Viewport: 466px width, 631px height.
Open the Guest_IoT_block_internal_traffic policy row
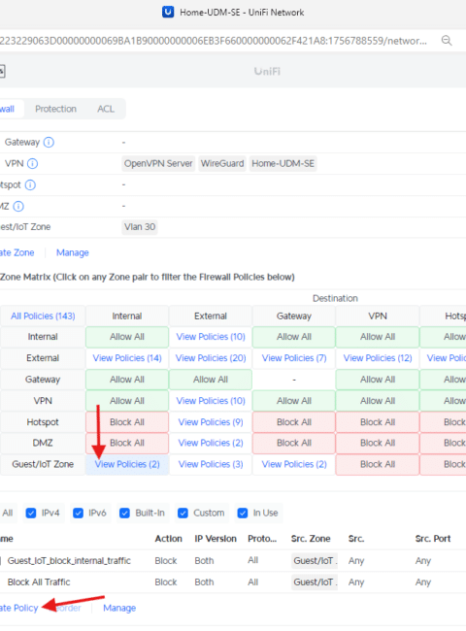(233, 560)
